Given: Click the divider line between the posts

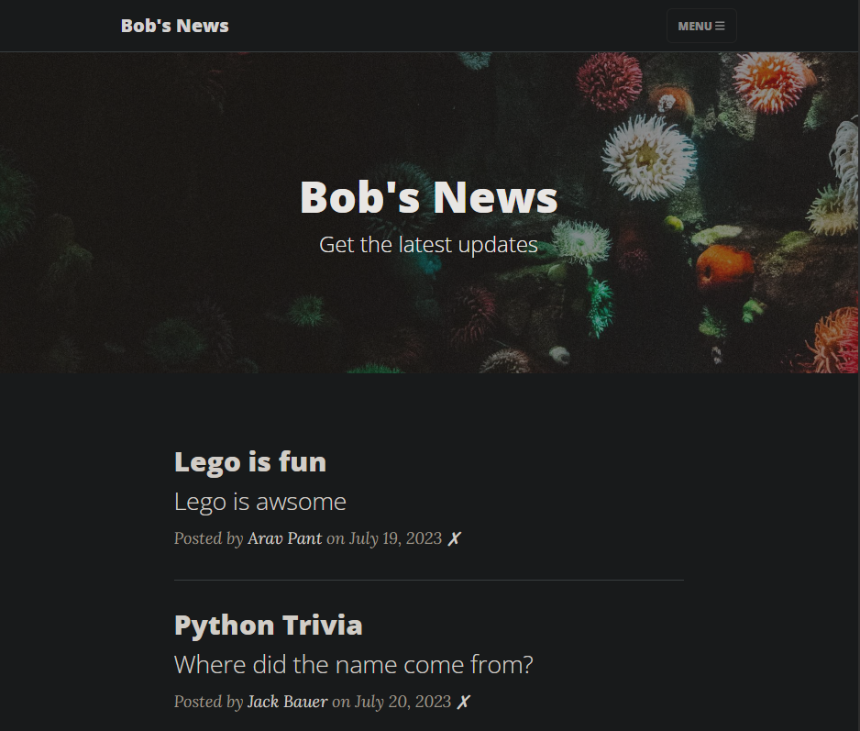Looking at the screenshot, I should (429, 580).
